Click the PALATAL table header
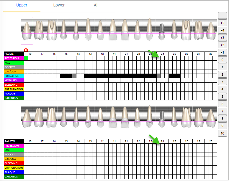The width and height of the screenshot is (229, 181). [14, 141]
